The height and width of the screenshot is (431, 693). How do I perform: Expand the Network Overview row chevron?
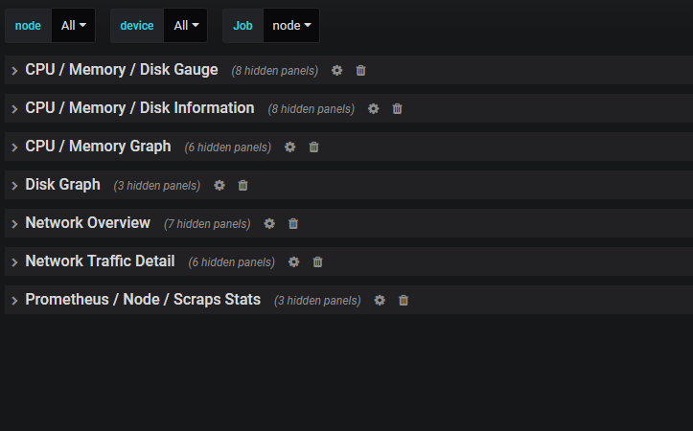tap(14, 224)
